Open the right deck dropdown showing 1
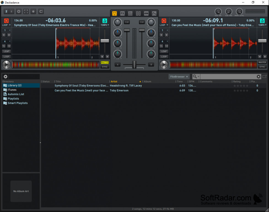 coord(164,30)
